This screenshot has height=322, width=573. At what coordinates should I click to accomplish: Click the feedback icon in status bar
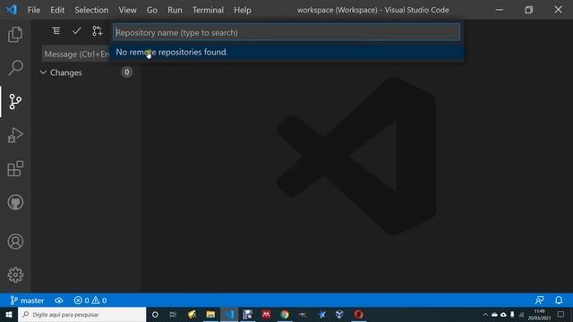click(x=539, y=301)
